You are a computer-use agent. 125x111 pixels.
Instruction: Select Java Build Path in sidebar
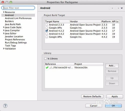(13, 24)
